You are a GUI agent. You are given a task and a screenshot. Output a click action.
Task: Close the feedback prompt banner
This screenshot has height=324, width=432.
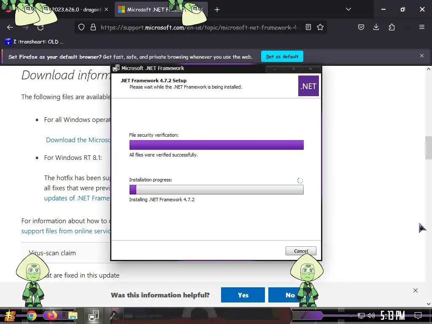(416, 290)
